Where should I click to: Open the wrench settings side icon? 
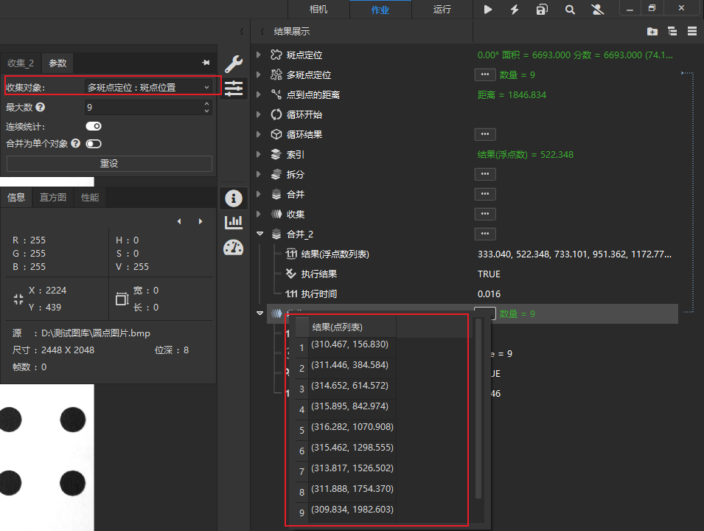pos(234,63)
